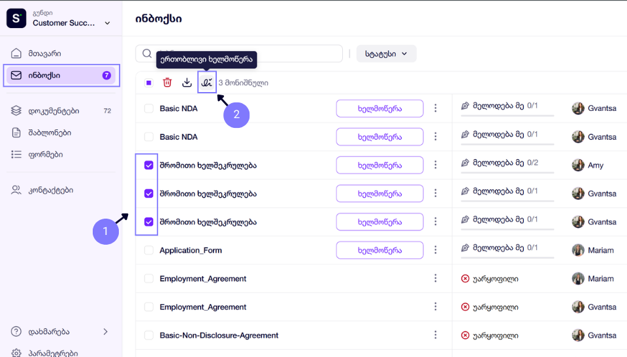
Task: Open three-dot menu for Application_Form row
Action: coord(436,250)
